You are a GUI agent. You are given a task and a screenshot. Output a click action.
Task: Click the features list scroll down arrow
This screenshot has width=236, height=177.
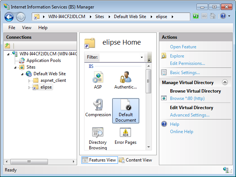click(x=149, y=147)
